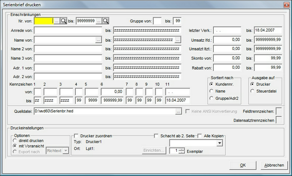Click the letzter Verk. from date field
This screenshot has height=176, width=292.
pyautogui.click(x=227, y=31)
